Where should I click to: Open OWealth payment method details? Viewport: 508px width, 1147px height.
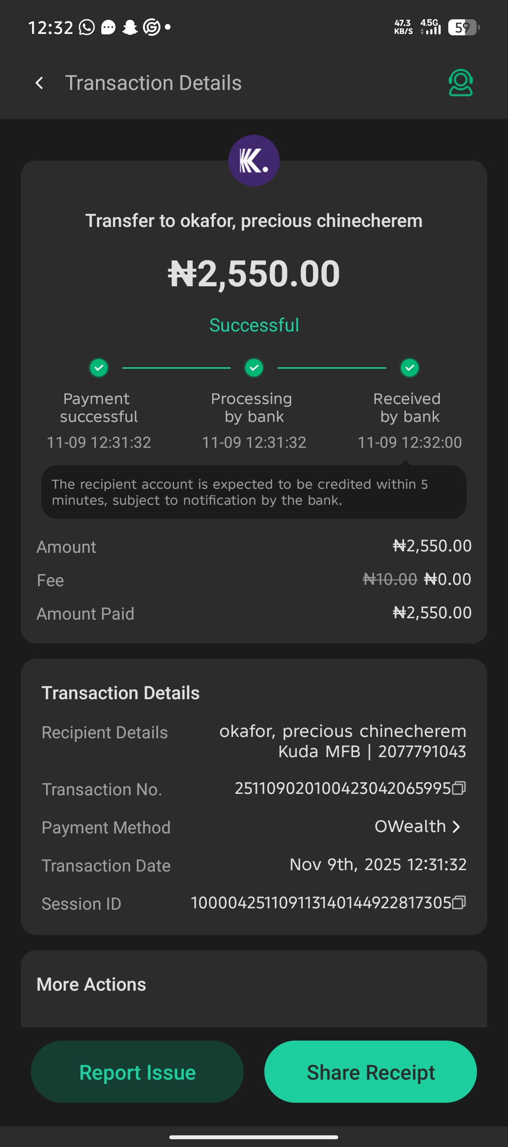tap(410, 827)
